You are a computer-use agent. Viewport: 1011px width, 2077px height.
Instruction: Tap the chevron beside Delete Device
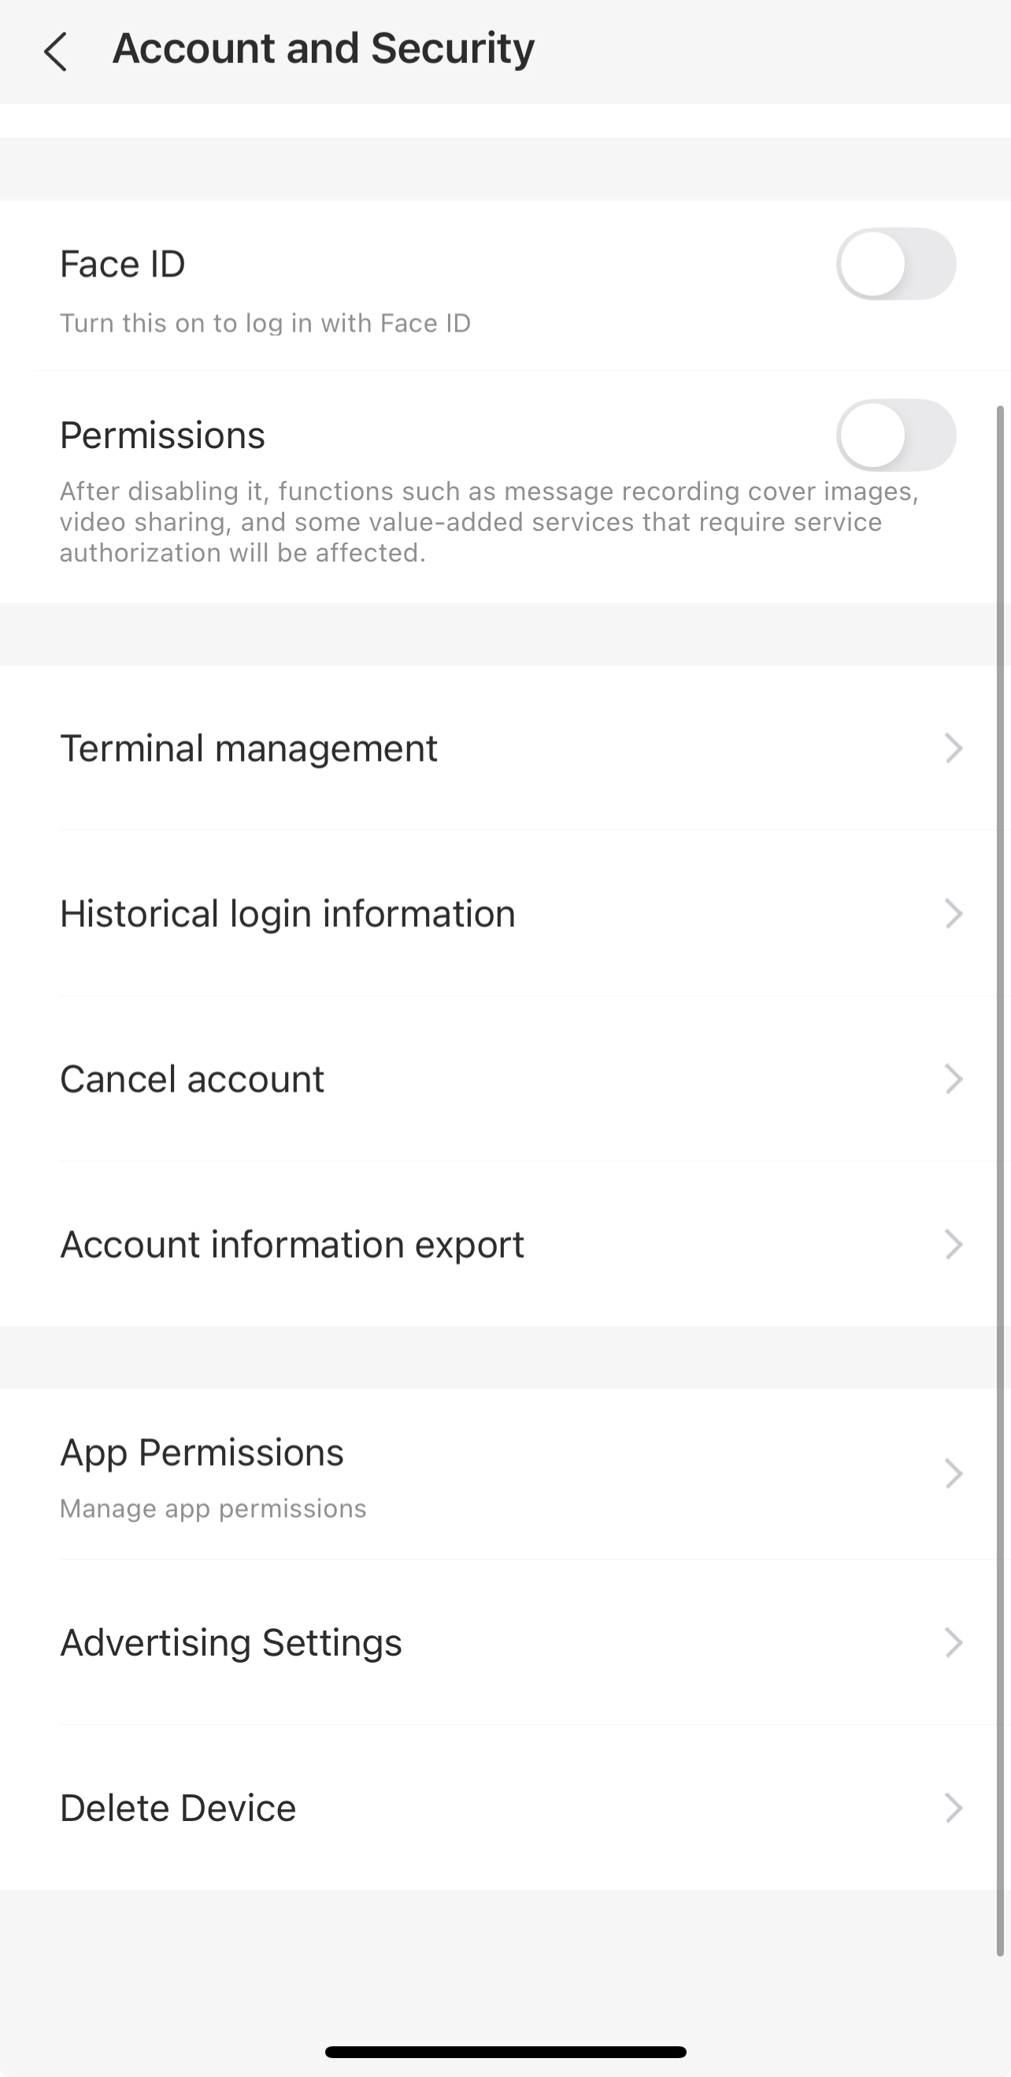[x=953, y=1808]
